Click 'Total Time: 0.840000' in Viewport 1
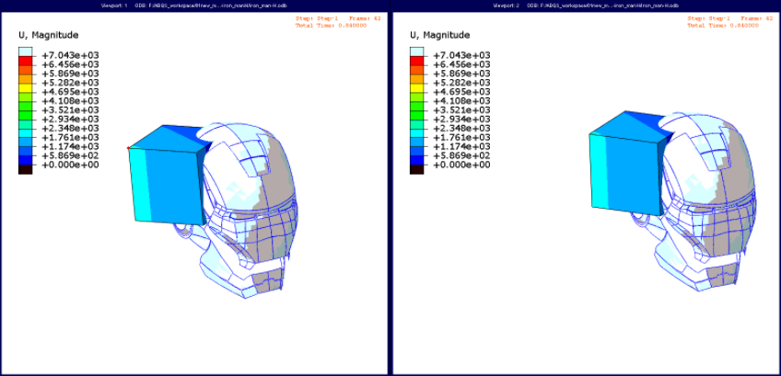Screen dimensions: 781x376 click(x=331, y=25)
